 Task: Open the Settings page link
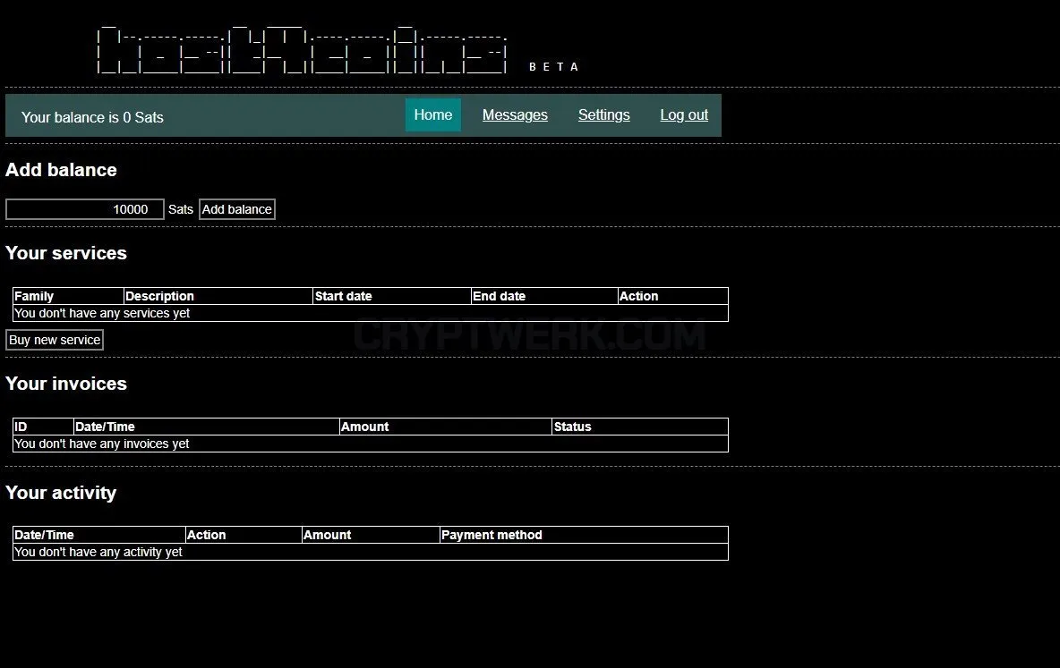[603, 115]
